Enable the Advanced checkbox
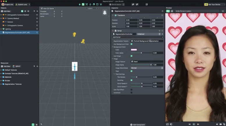This screenshot has width=226, height=126. [x=131, y=93]
